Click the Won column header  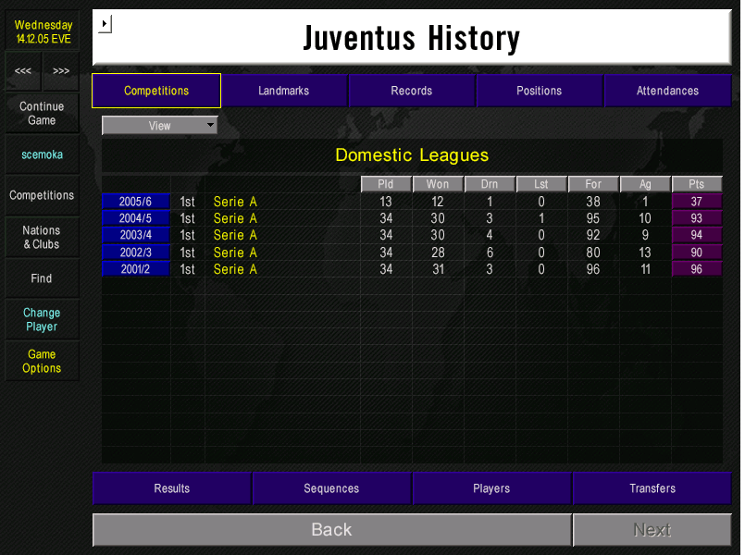point(438,184)
